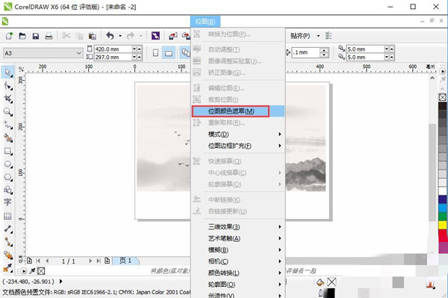Select the Rectangle tool
Image resolution: width=448 pixels, height=298 pixels.
tap(7, 151)
